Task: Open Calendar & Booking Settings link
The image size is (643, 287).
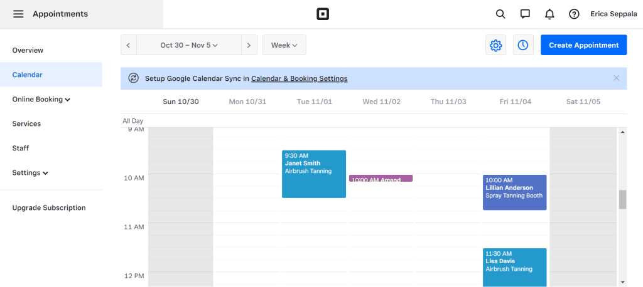Action: tap(299, 78)
